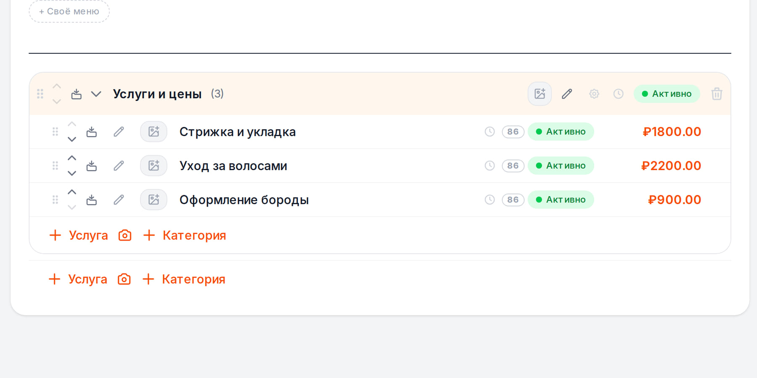Click import icon in 'Услуги и цены' header
This screenshot has height=378, width=757.
pyautogui.click(x=76, y=94)
